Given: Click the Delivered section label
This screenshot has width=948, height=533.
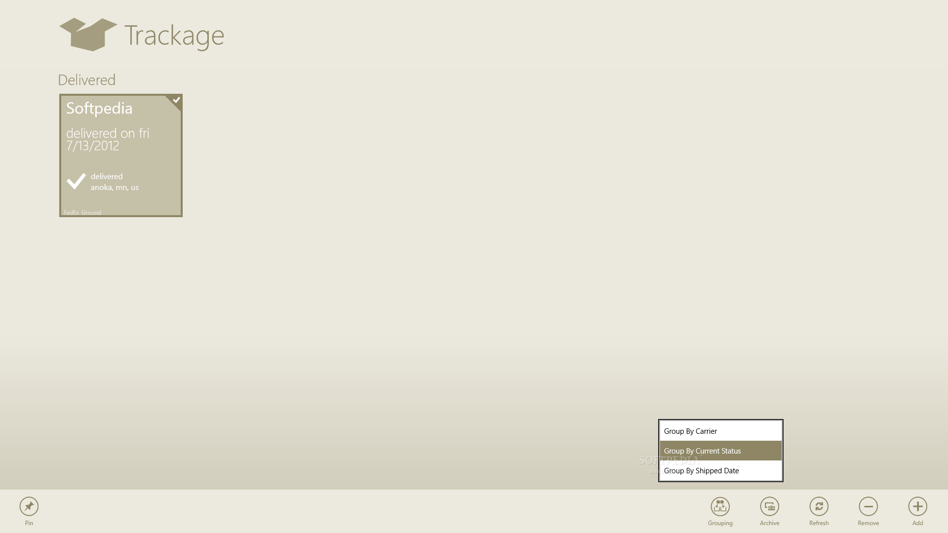Looking at the screenshot, I should click(x=86, y=79).
